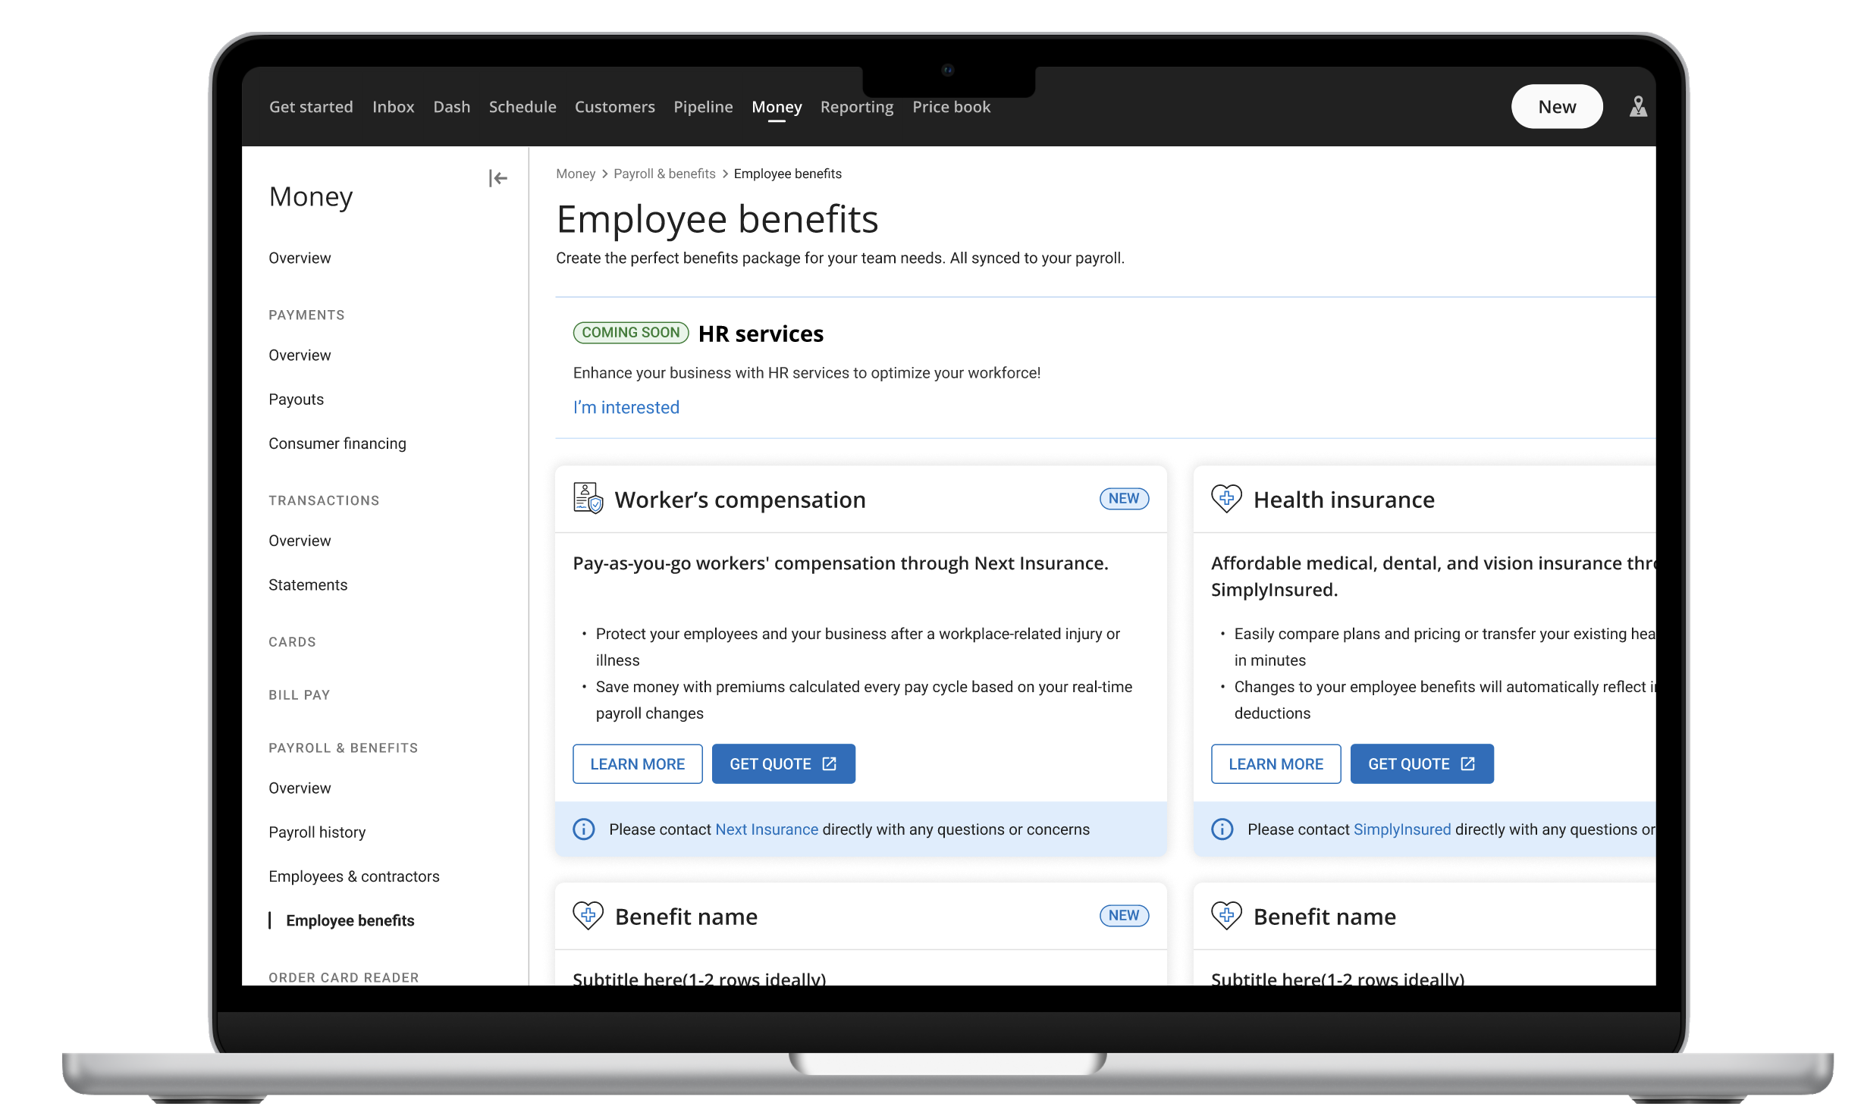Click heart icon on first Benefit name card
This screenshot has width=1864, height=1119.
pyautogui.click(x=588, y=916)
